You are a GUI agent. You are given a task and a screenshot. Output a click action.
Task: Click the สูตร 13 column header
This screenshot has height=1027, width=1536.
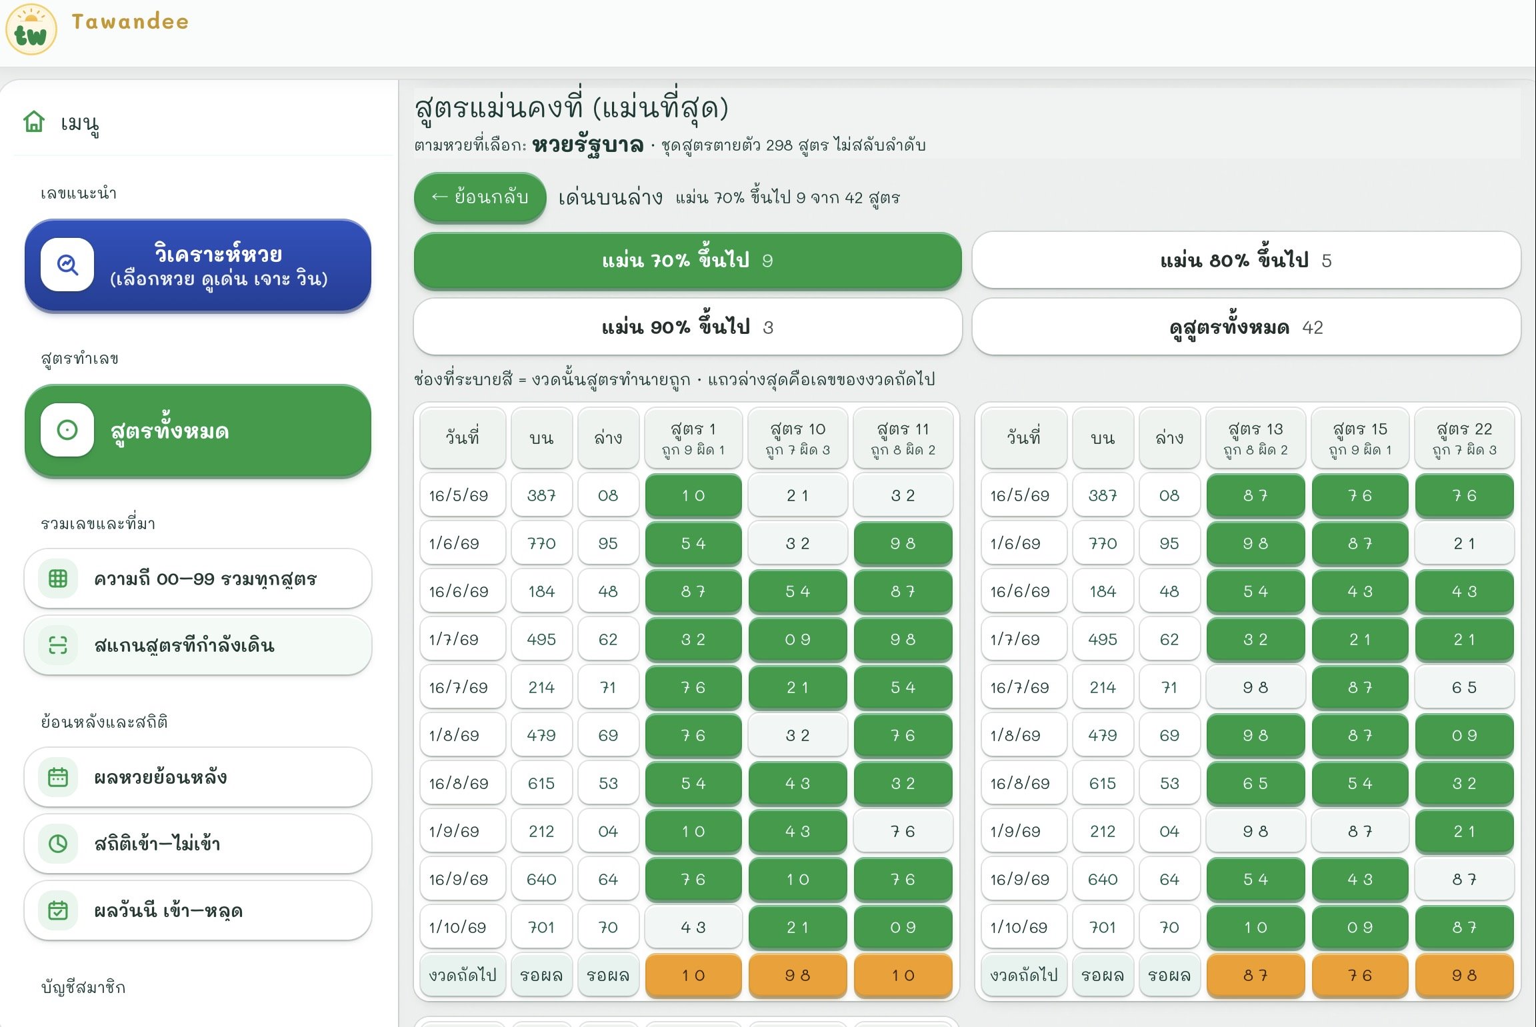pyautogui.click(x=1255, y=438)
